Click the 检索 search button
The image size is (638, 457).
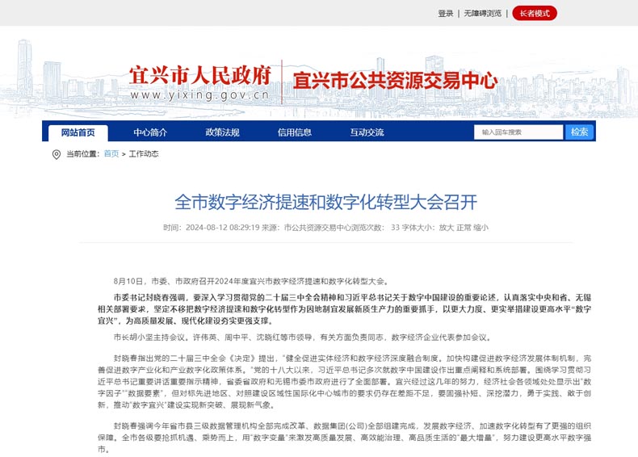click(579, 132)
